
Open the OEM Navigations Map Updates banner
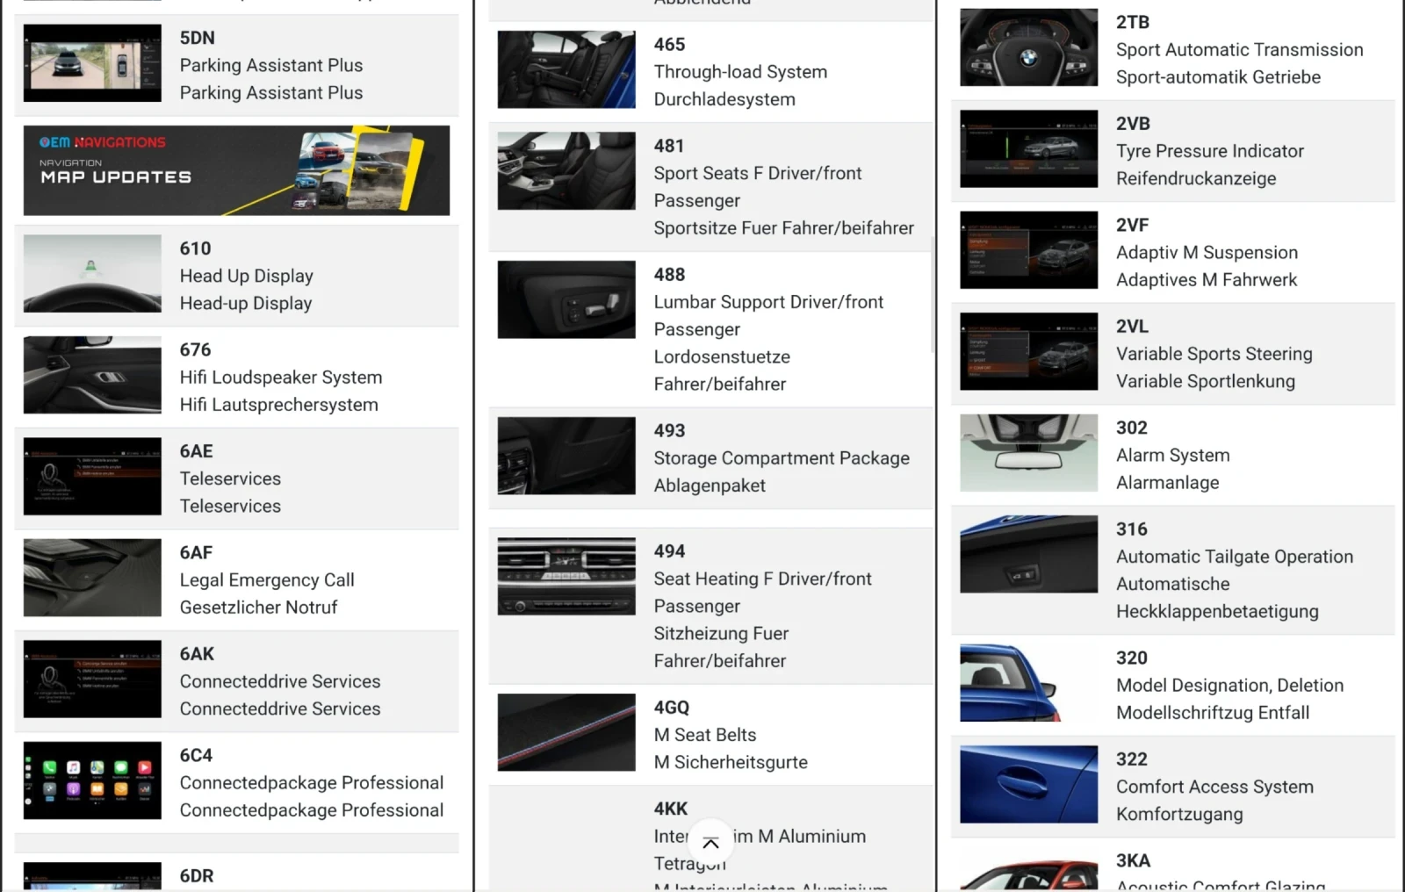236,170
